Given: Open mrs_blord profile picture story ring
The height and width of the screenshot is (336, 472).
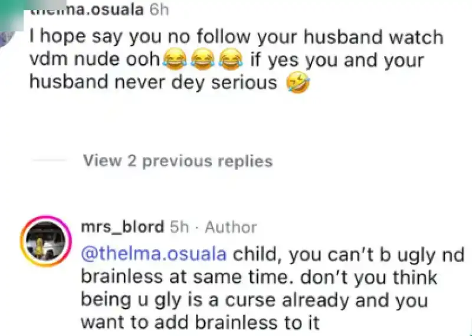Looking at the screenshot, I should point(46,241).
